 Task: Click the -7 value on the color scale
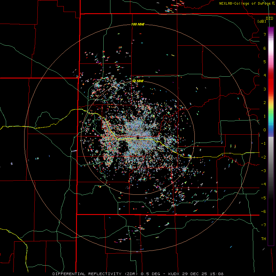click(x=263, y=225)
